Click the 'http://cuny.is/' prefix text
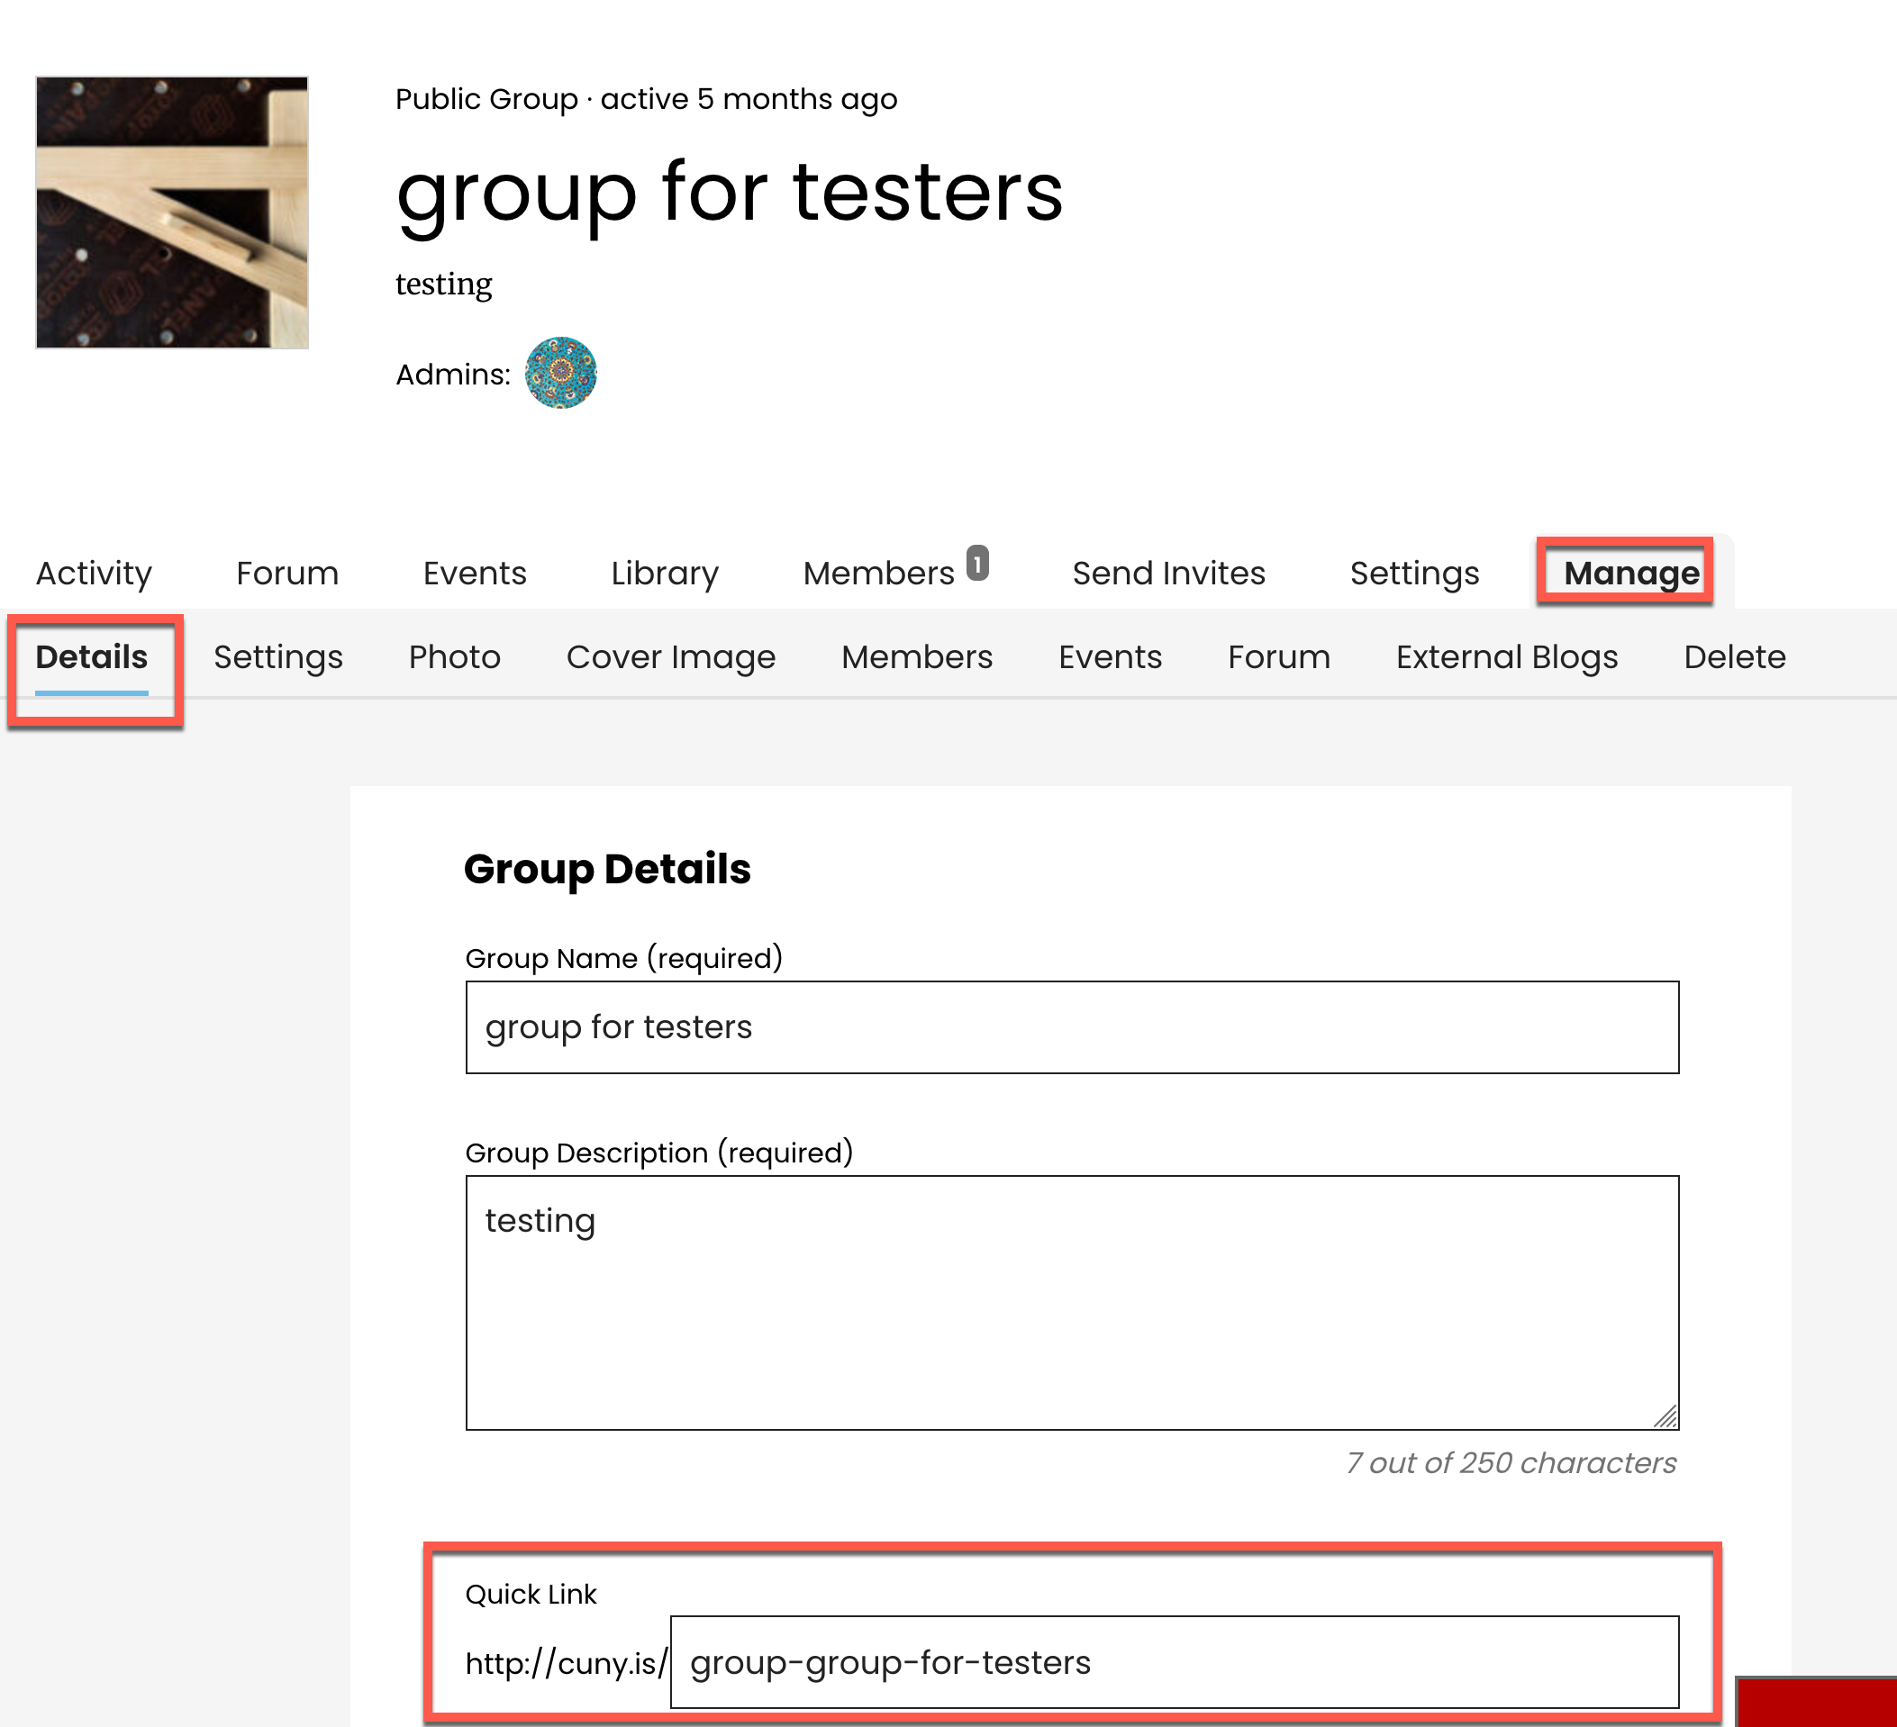The image size is (1897, 1727). point(567,1663)
